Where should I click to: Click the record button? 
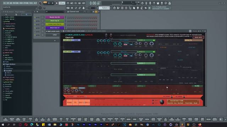pos(57,3)
